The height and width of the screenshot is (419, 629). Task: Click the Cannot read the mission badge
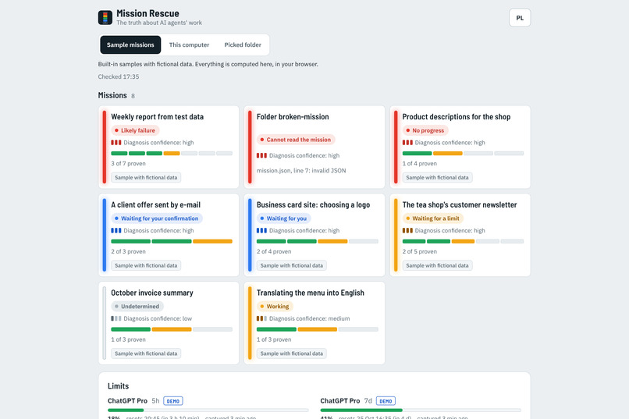pos(296,140)
